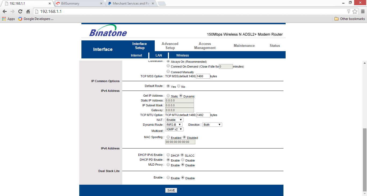Select Connect On-Demand option

coord(168,66)
